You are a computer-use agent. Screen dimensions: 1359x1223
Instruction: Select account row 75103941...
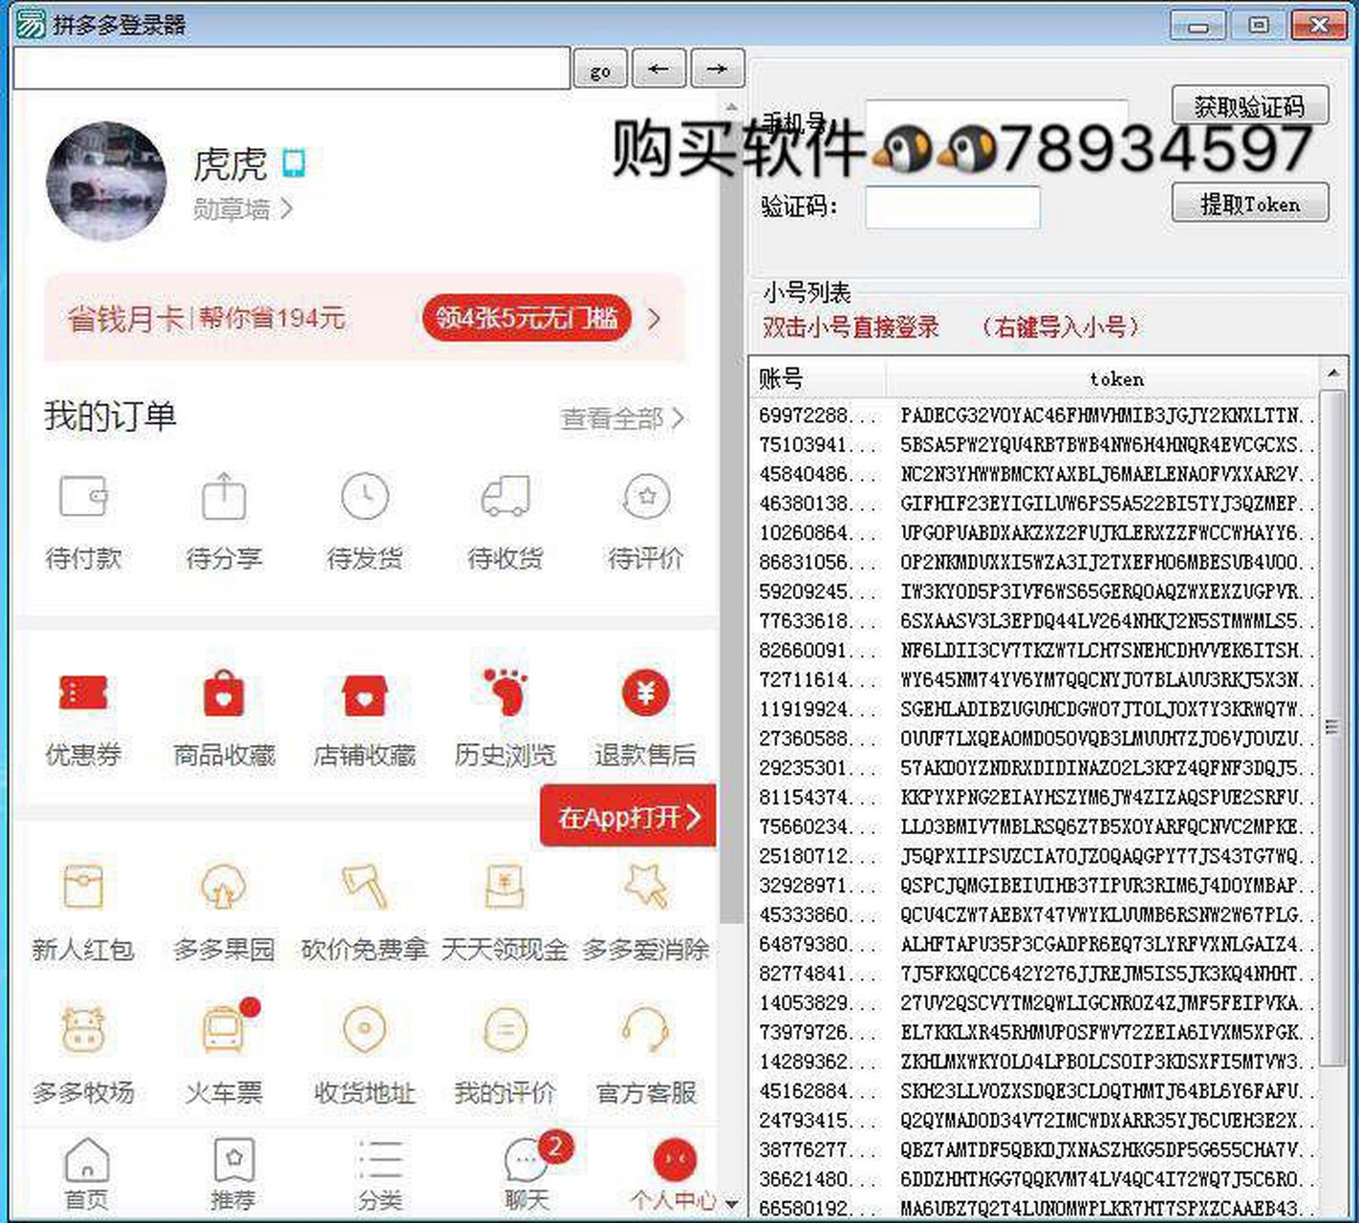[x=1035, y=445]
